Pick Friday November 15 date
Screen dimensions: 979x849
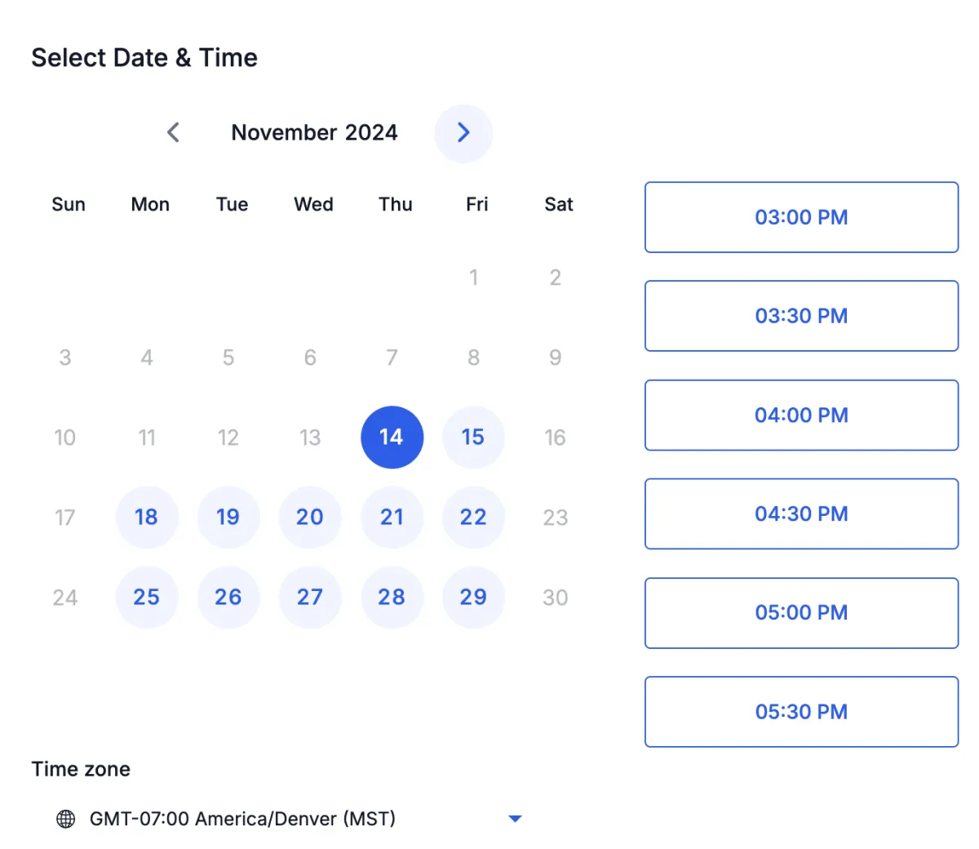click(x=473, y=438)
